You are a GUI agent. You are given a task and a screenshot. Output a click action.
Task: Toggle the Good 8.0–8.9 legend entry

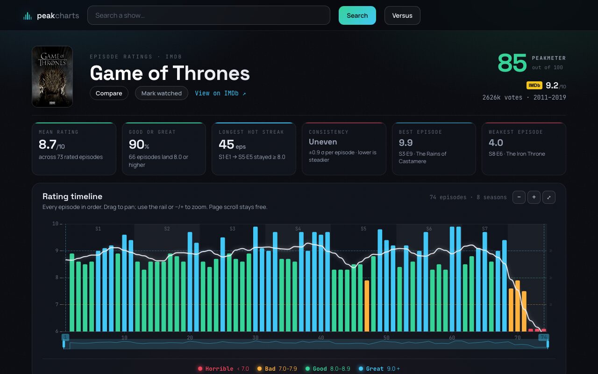tap(327, 368)
